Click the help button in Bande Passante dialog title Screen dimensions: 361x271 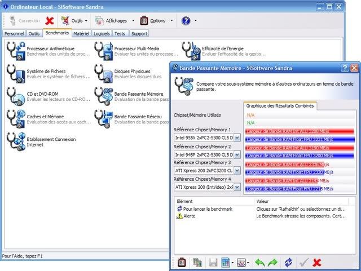tap(345, 68)
